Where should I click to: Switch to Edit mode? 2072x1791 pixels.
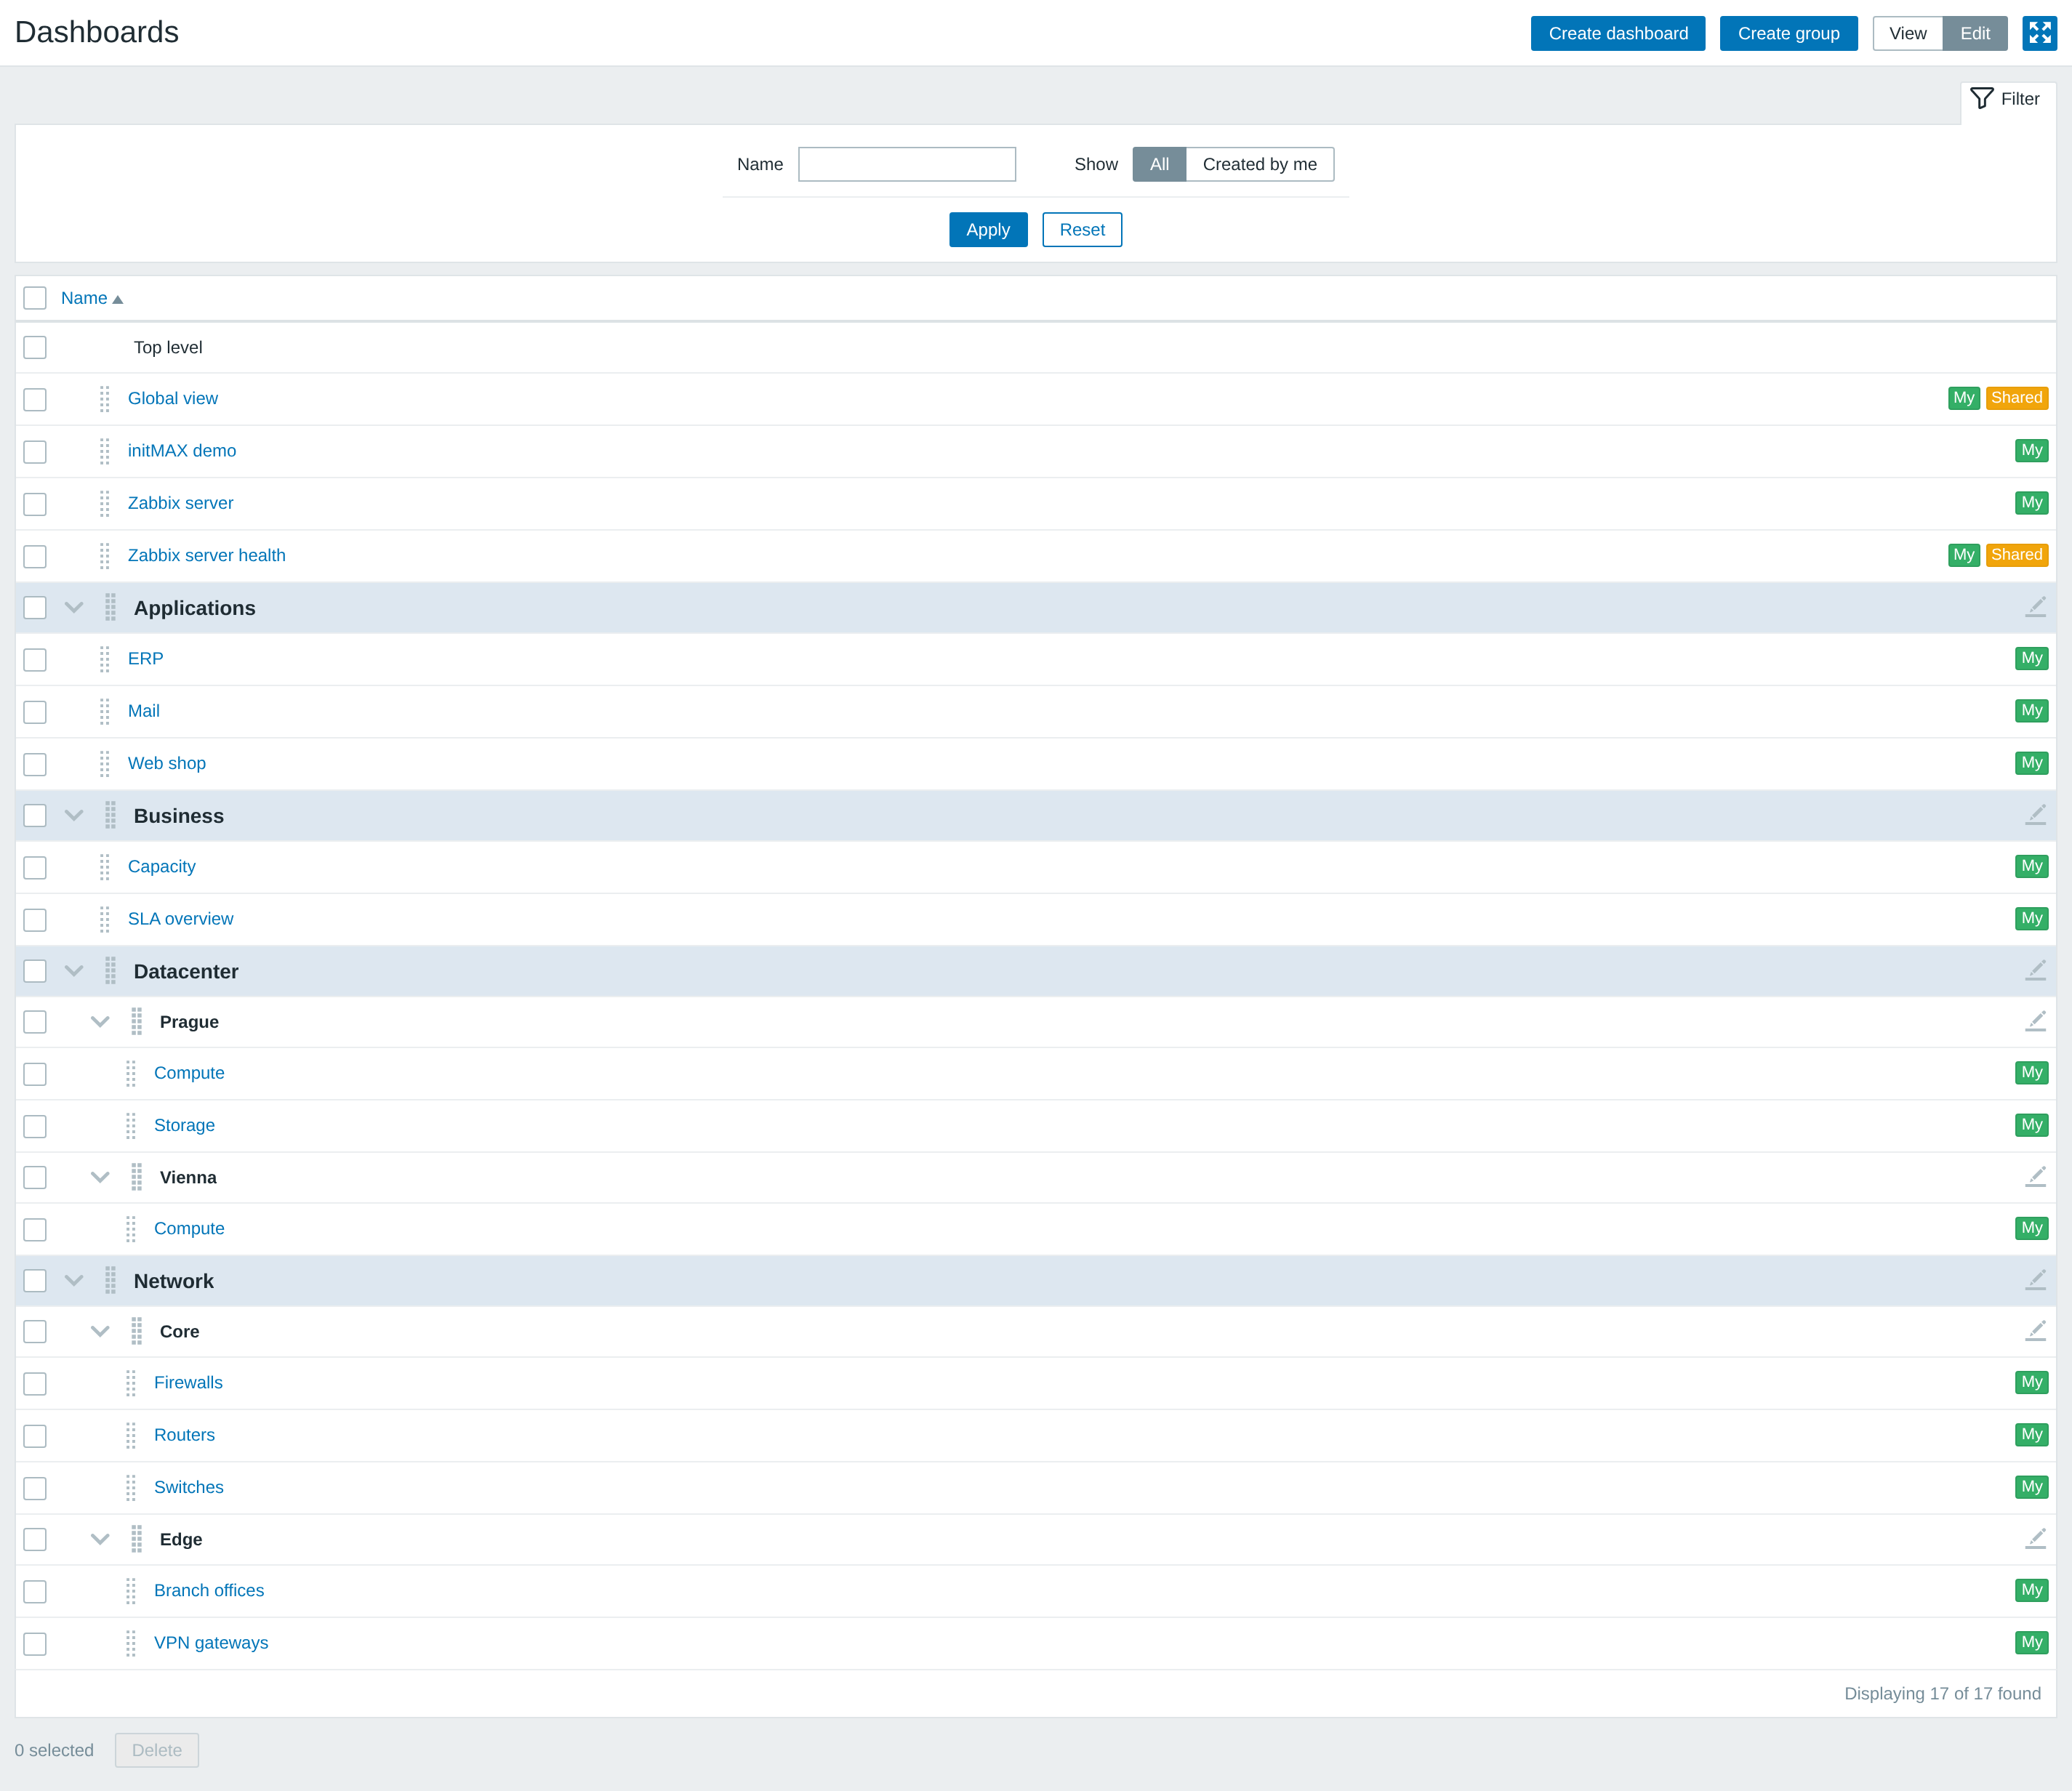click(x=1975, y=33)
